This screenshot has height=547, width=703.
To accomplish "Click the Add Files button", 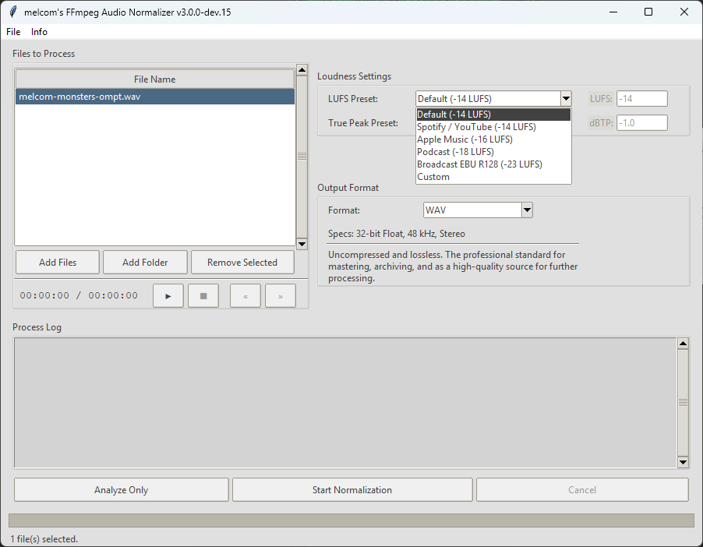I will tap(58, 263).
